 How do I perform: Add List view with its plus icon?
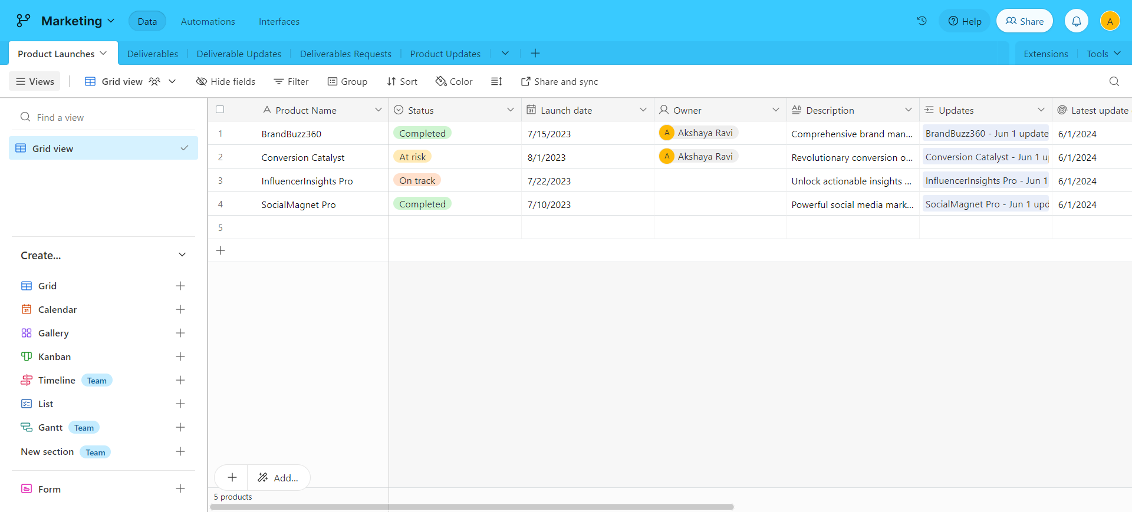[x=180, y=404]
